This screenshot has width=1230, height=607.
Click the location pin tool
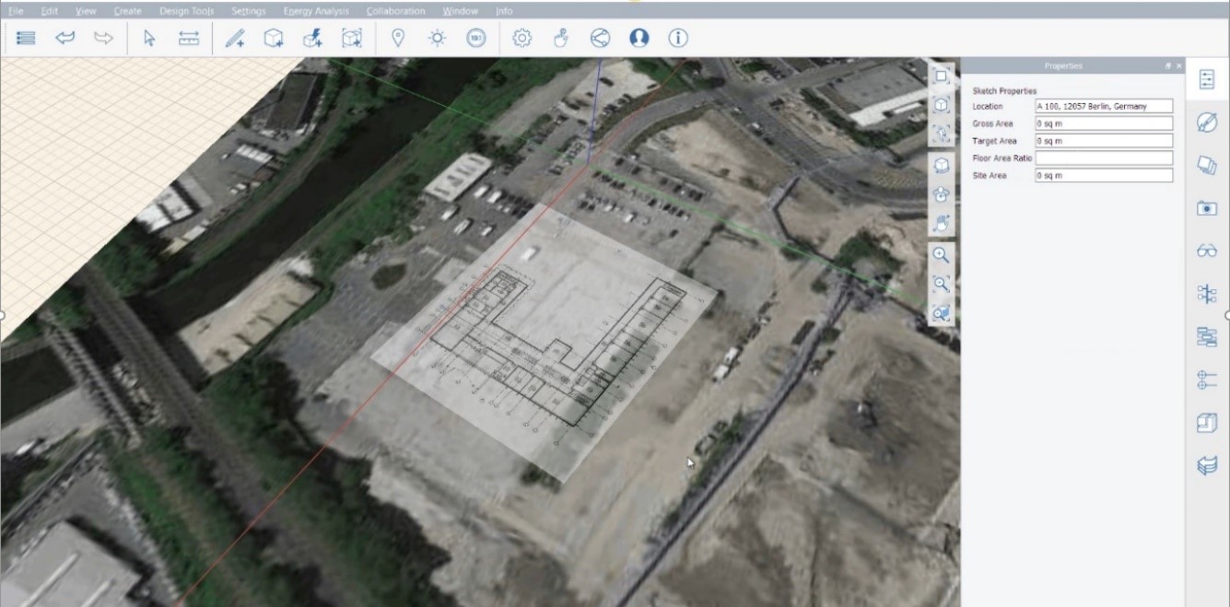pyautogui.click(x=396, y=38)
